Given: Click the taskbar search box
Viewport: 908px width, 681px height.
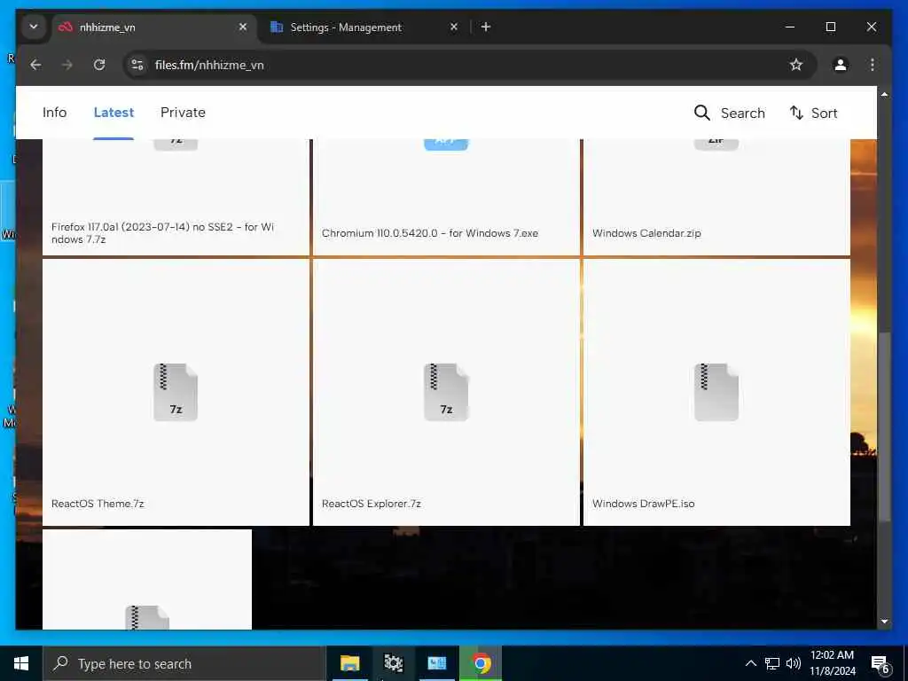Looking at the screenshot, I should [184, 663].
